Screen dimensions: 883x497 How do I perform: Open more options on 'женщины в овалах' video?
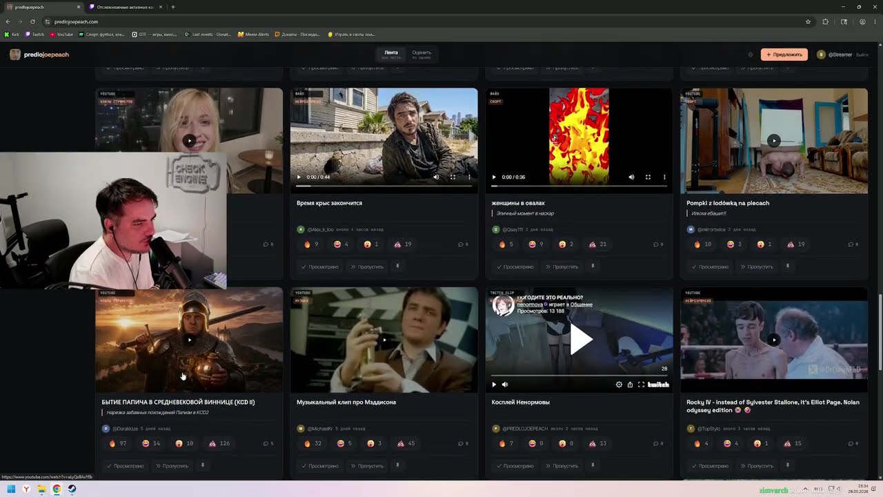pos(664,177)
